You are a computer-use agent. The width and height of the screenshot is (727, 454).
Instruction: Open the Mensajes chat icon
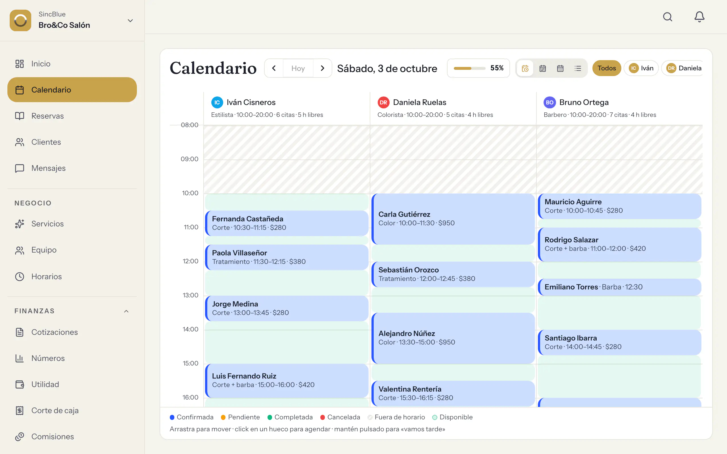pyautogui.click(x=20, y=168)
